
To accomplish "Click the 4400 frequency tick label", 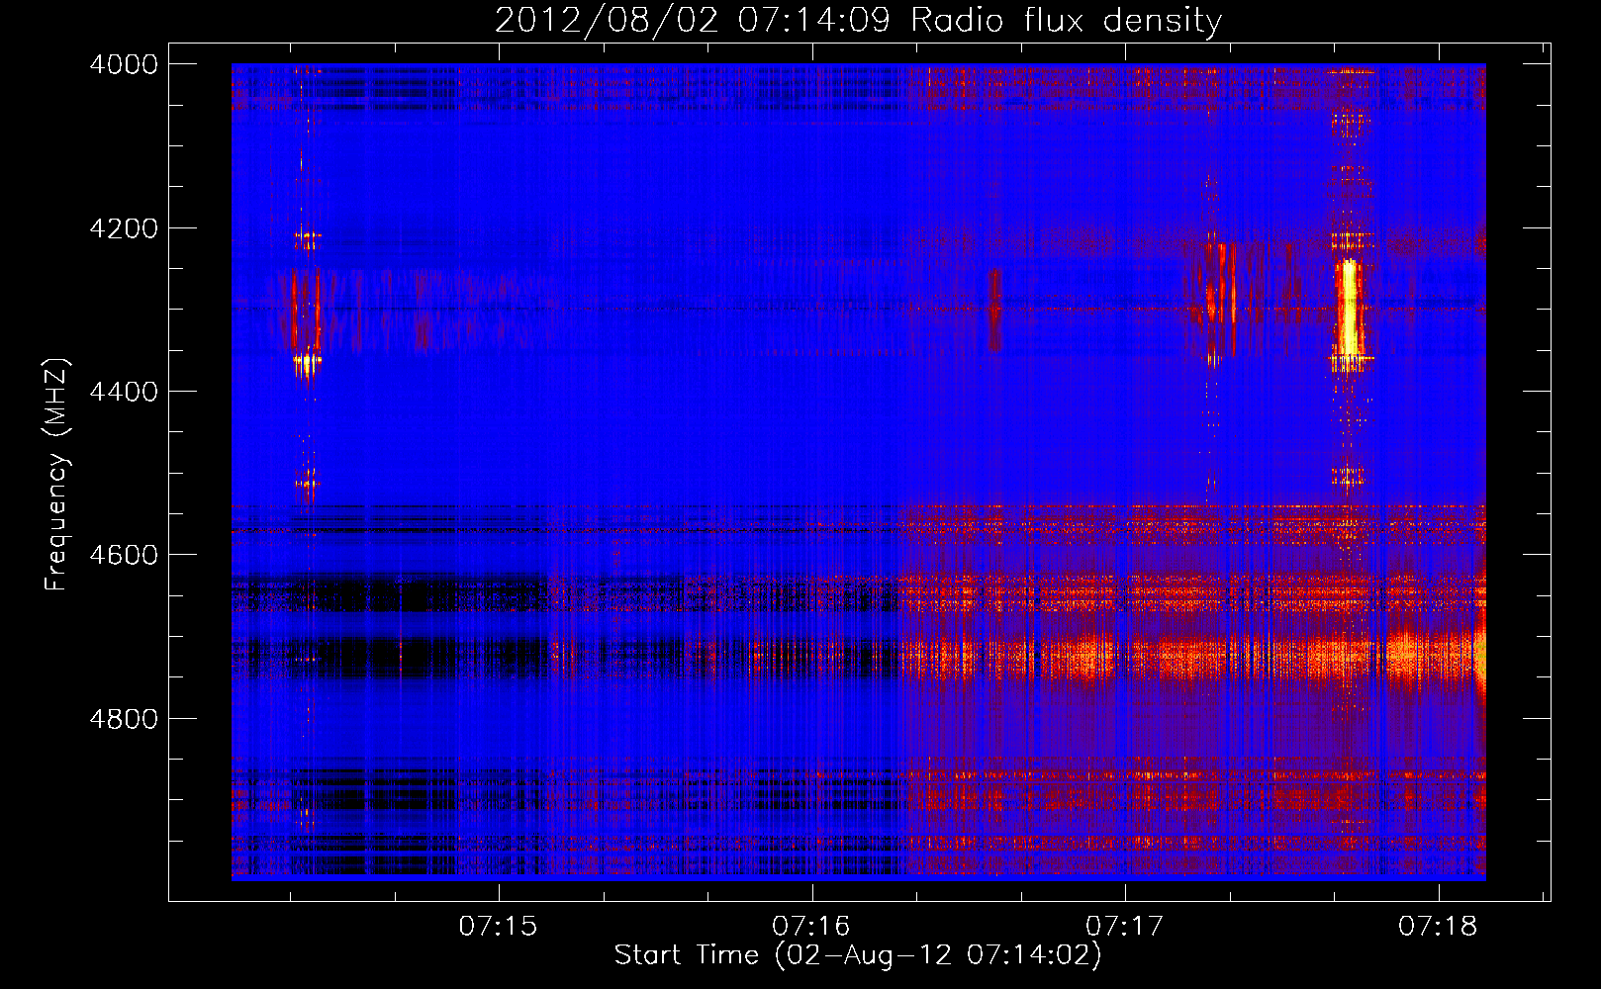I will click(124, 392).
